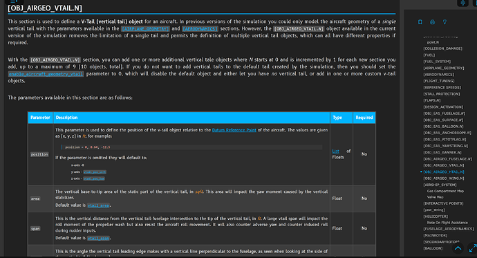Jump to [FUSELAGE_AERODYNAMICS] in the sidebar
477x258 pixels.
point(449,229)
